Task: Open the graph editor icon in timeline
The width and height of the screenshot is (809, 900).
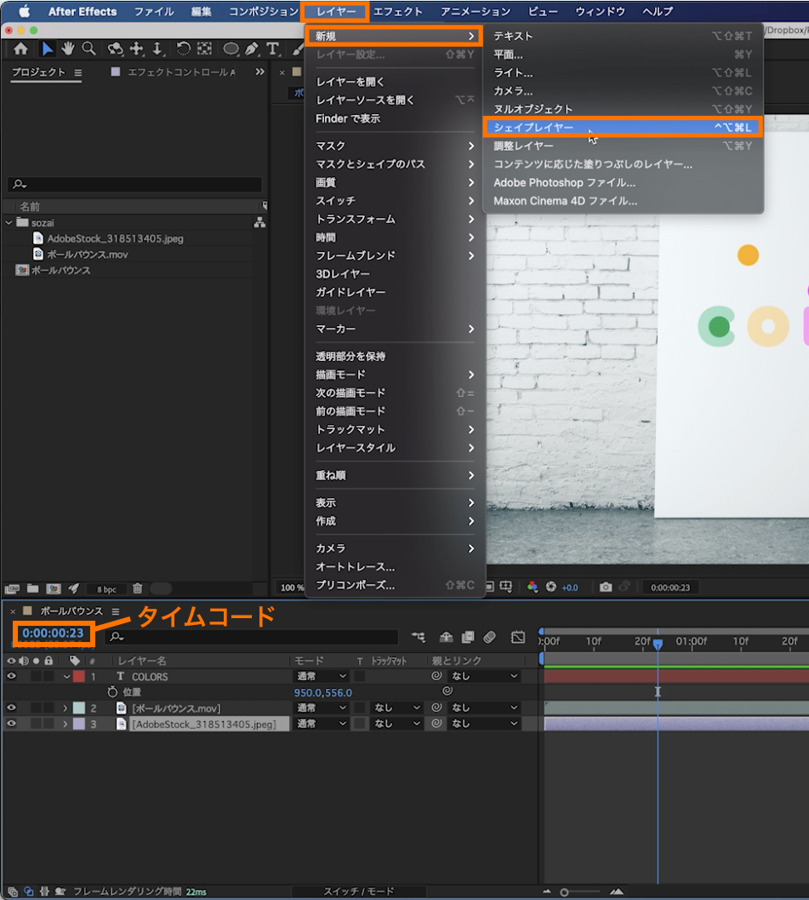Action: pyautogui.click(x=518, y=637)
